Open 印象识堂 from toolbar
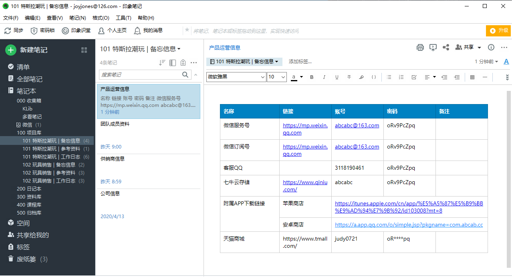 tap(76, 30)
